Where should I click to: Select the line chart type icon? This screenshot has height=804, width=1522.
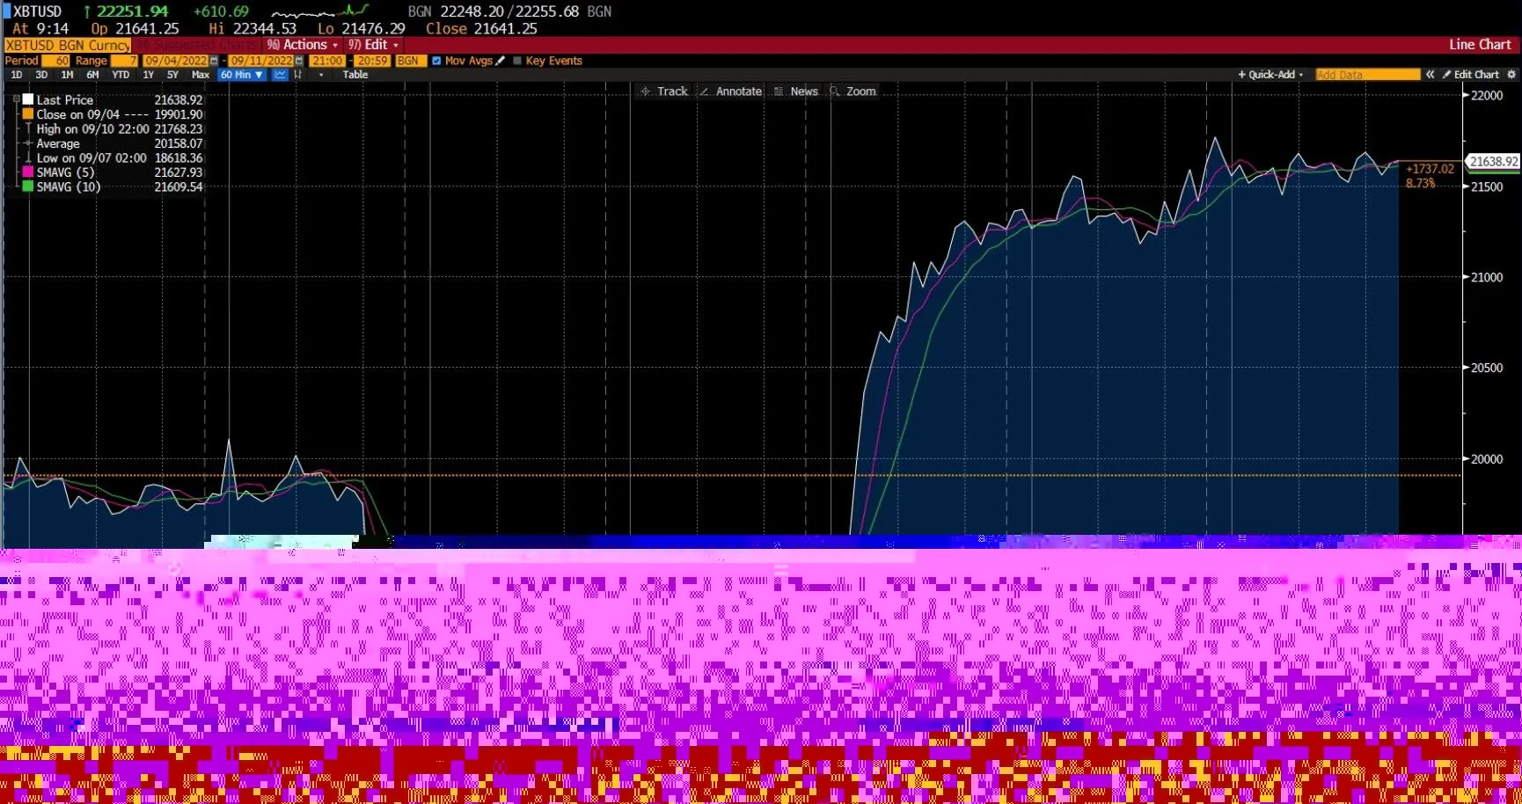[280, 74]
